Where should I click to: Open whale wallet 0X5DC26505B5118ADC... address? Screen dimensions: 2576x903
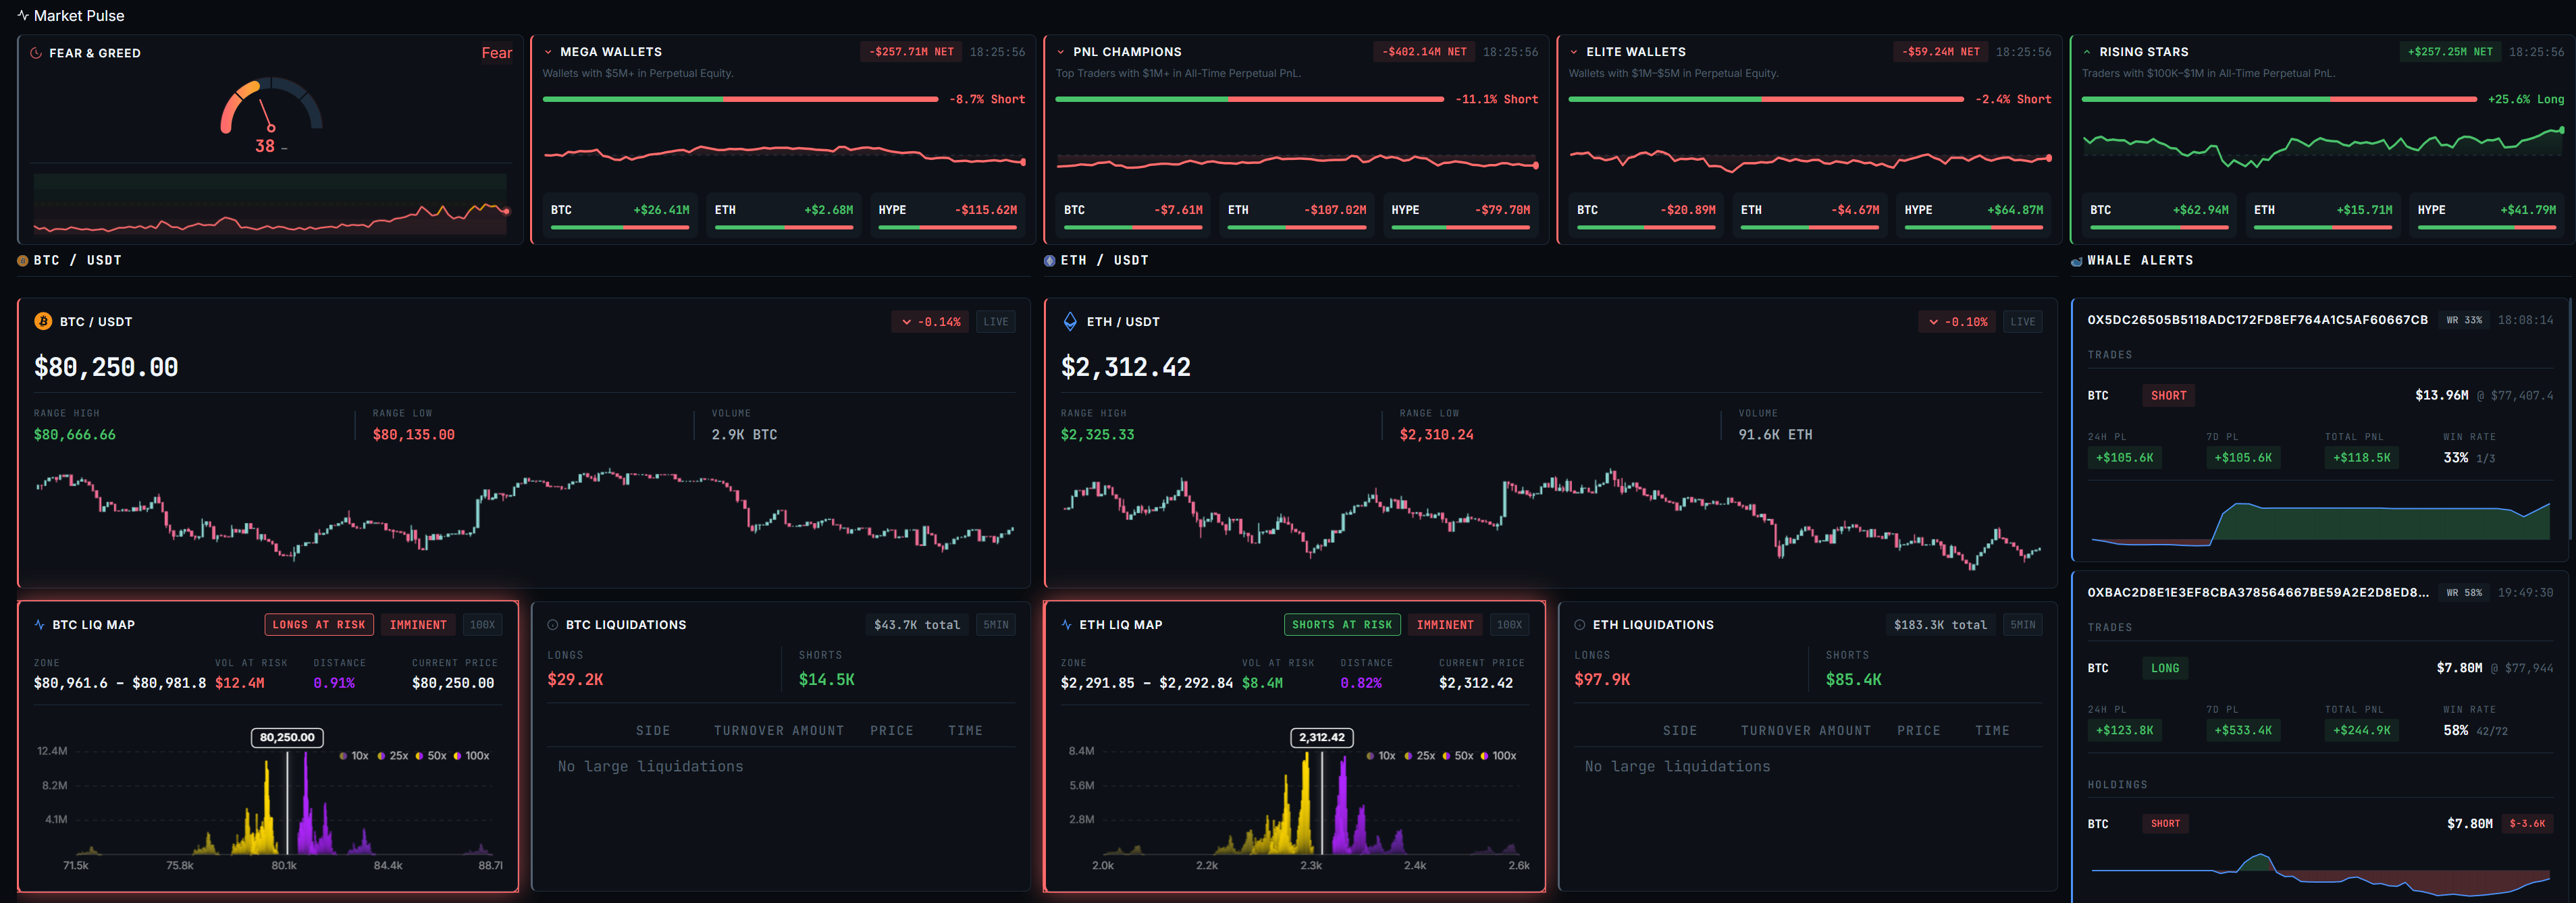tap(2257, 320)
